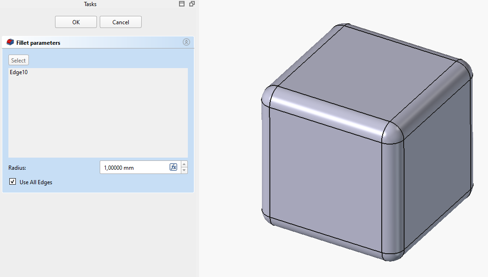Click the front face of the cube
The width and height of the screenshot is (488, 277).
(x=325, y=180)
